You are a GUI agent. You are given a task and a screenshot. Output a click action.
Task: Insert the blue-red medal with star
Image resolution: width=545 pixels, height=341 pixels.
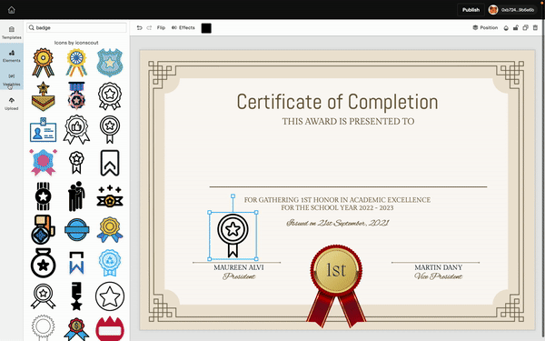[x=76, y=96]
